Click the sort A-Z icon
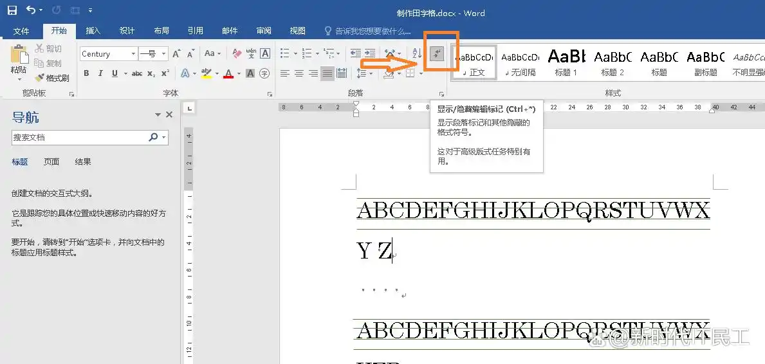Image resolution: width=765 pixels, height=364 pixels. point(416,54)
